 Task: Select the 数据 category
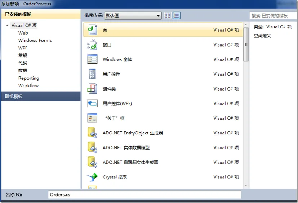pyautogui.click(x=23, y=70)
